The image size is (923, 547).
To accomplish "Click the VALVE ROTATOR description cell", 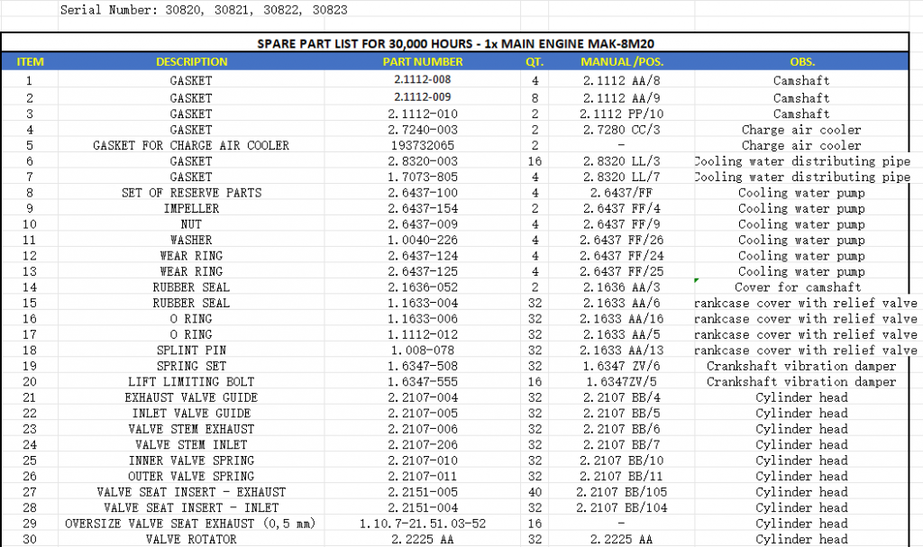I will (x=191, y=539).
